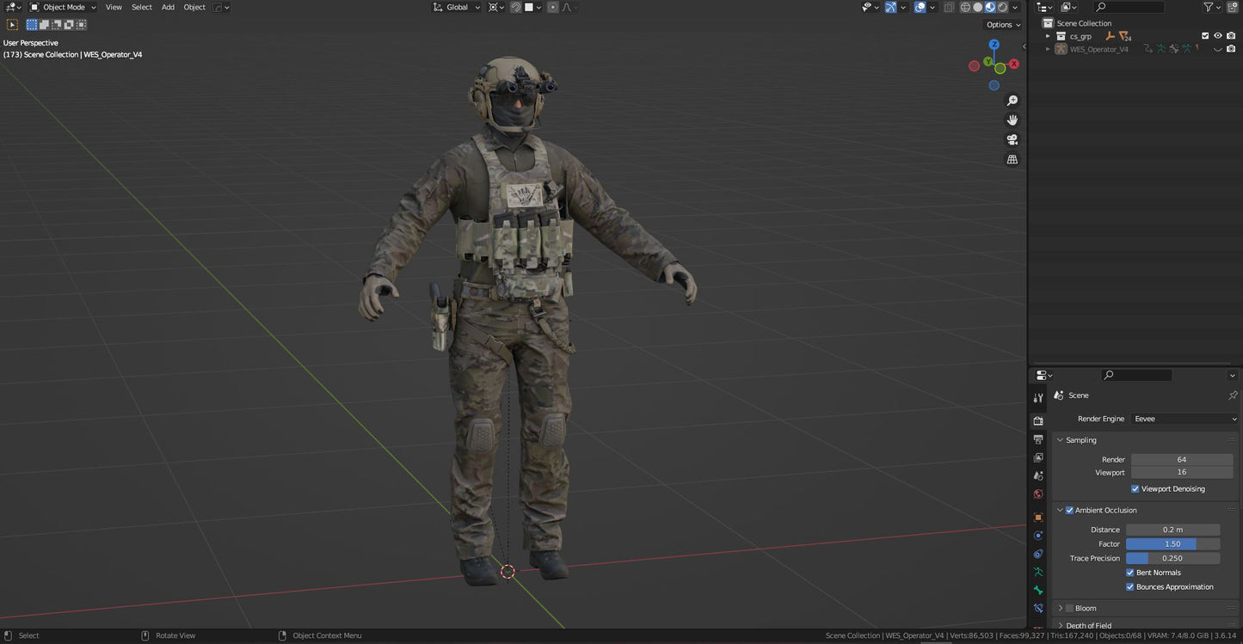Switch to the Object Properties tab

point(1037,517)
